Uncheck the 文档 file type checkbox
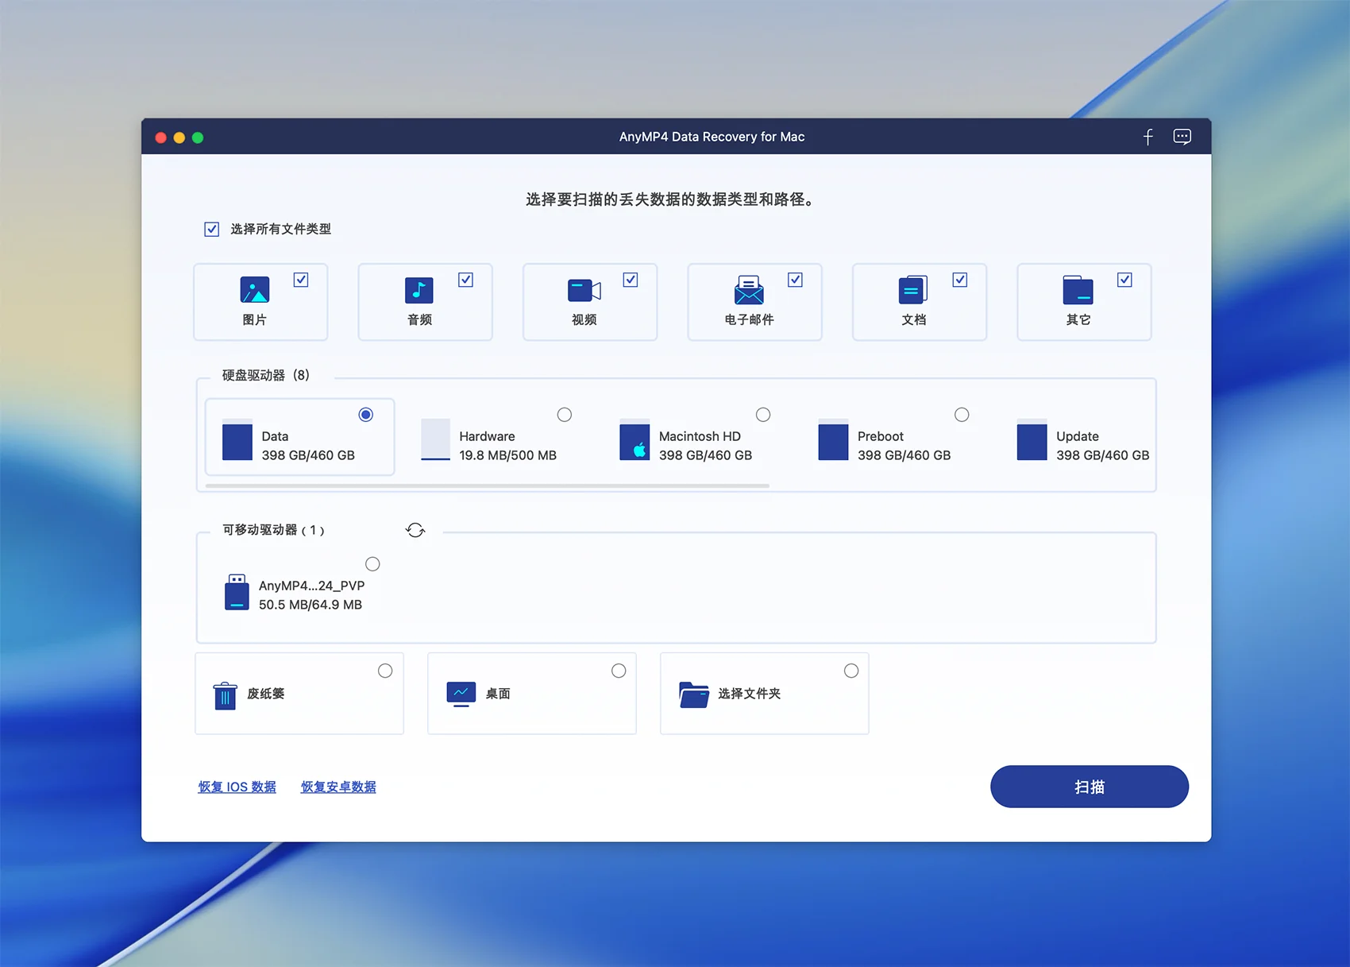Image resolution: width=1350 pixels, height=967 pixels. [x=959, y=280]
